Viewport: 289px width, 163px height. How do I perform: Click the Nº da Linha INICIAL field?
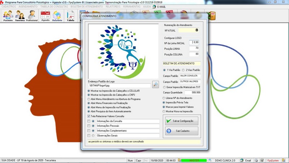coord(194,43)
